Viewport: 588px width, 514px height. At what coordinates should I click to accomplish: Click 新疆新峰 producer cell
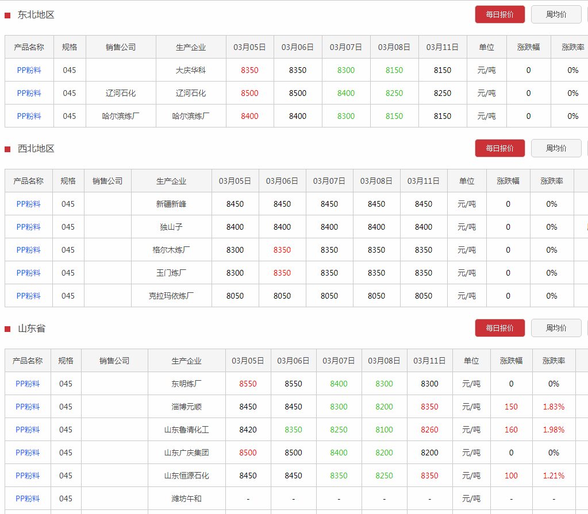(171, 204)
